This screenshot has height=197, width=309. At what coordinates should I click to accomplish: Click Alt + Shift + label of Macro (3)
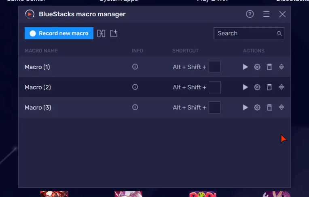190,107
